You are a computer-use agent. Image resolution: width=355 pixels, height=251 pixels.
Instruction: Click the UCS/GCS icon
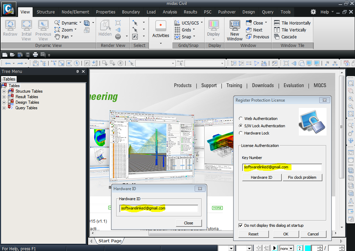coord(177,23)
